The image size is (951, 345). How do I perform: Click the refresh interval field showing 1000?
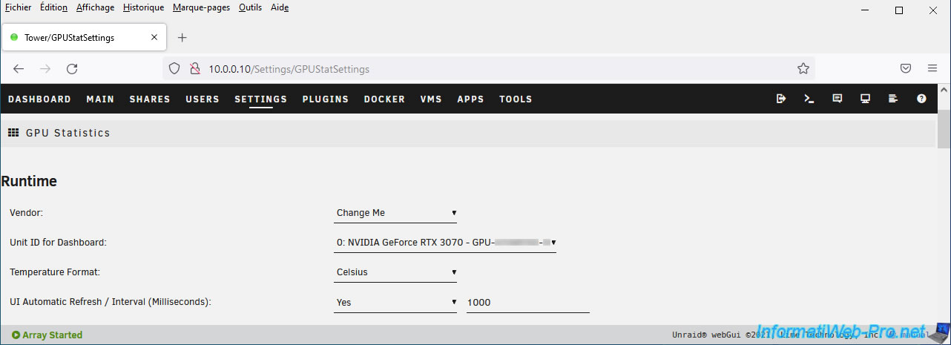(x=527, y=303)
